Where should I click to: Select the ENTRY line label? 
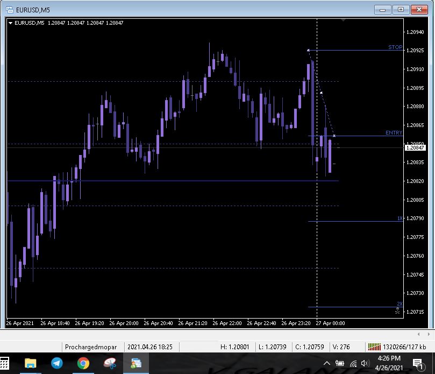click(x=394, y=133)
